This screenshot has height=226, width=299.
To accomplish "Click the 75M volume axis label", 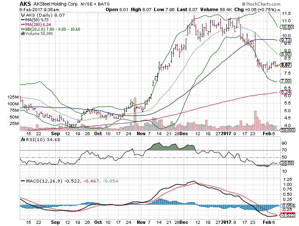I will 14,110.
